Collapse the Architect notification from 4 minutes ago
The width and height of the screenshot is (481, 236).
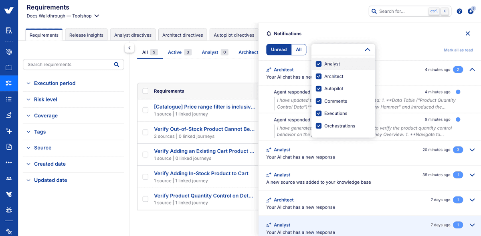pyautogui.click(x=472, y=69)
